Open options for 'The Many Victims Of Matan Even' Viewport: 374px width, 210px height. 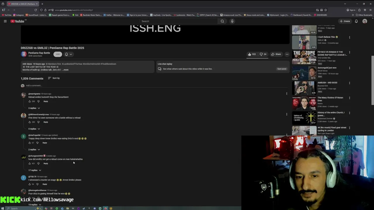(349, 98)
